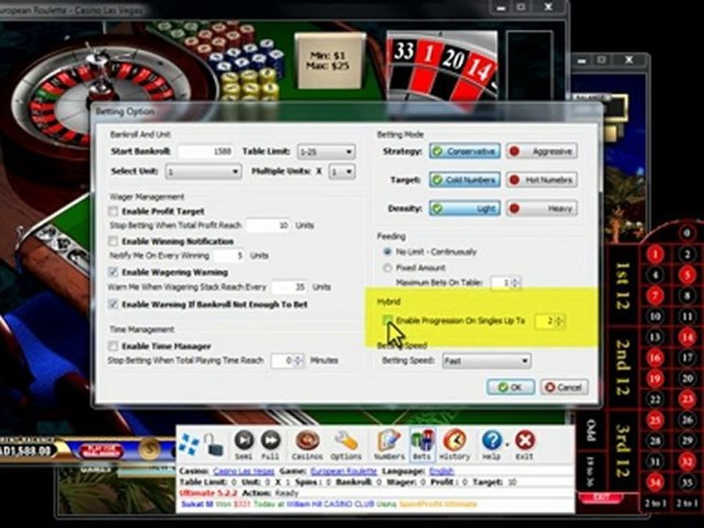Click the red Exit button under roulette layout
Image resolution: width=704 pixels, height=528 pixels.
pos(601,497)
